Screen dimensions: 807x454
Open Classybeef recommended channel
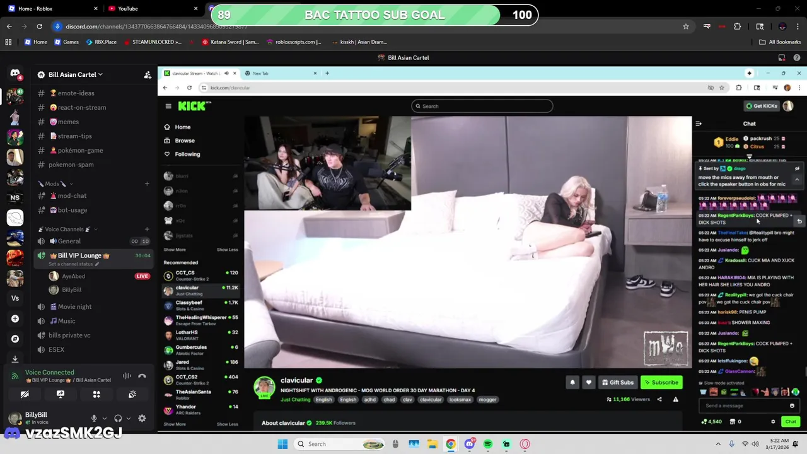(x=200, y=305)
